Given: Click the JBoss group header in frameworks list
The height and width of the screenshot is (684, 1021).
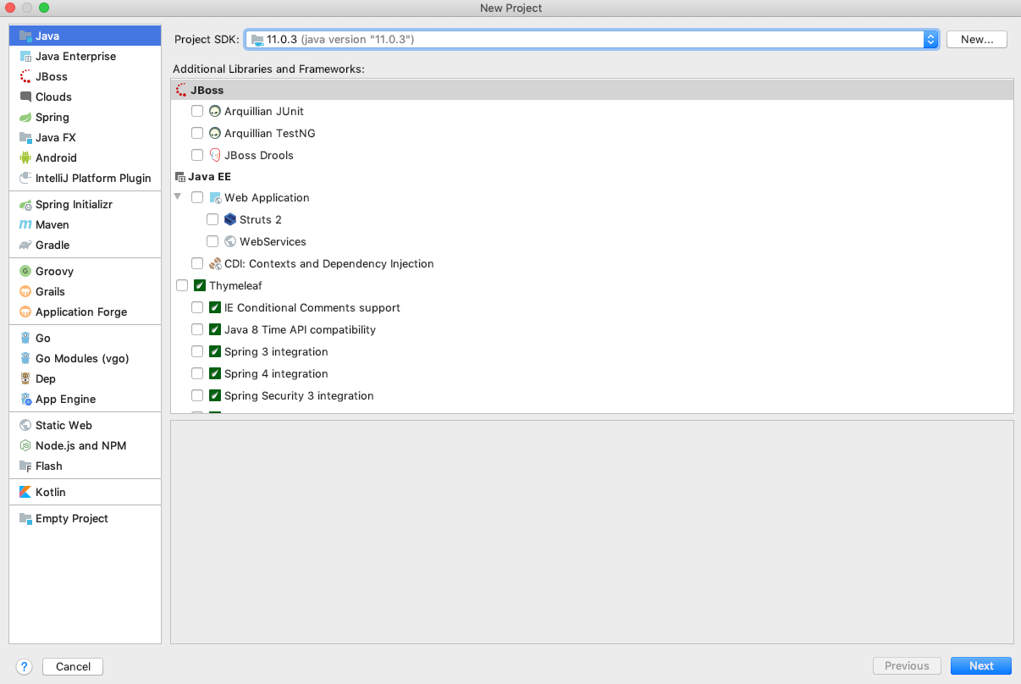Looking at the screenshot, I should (592, 90).
